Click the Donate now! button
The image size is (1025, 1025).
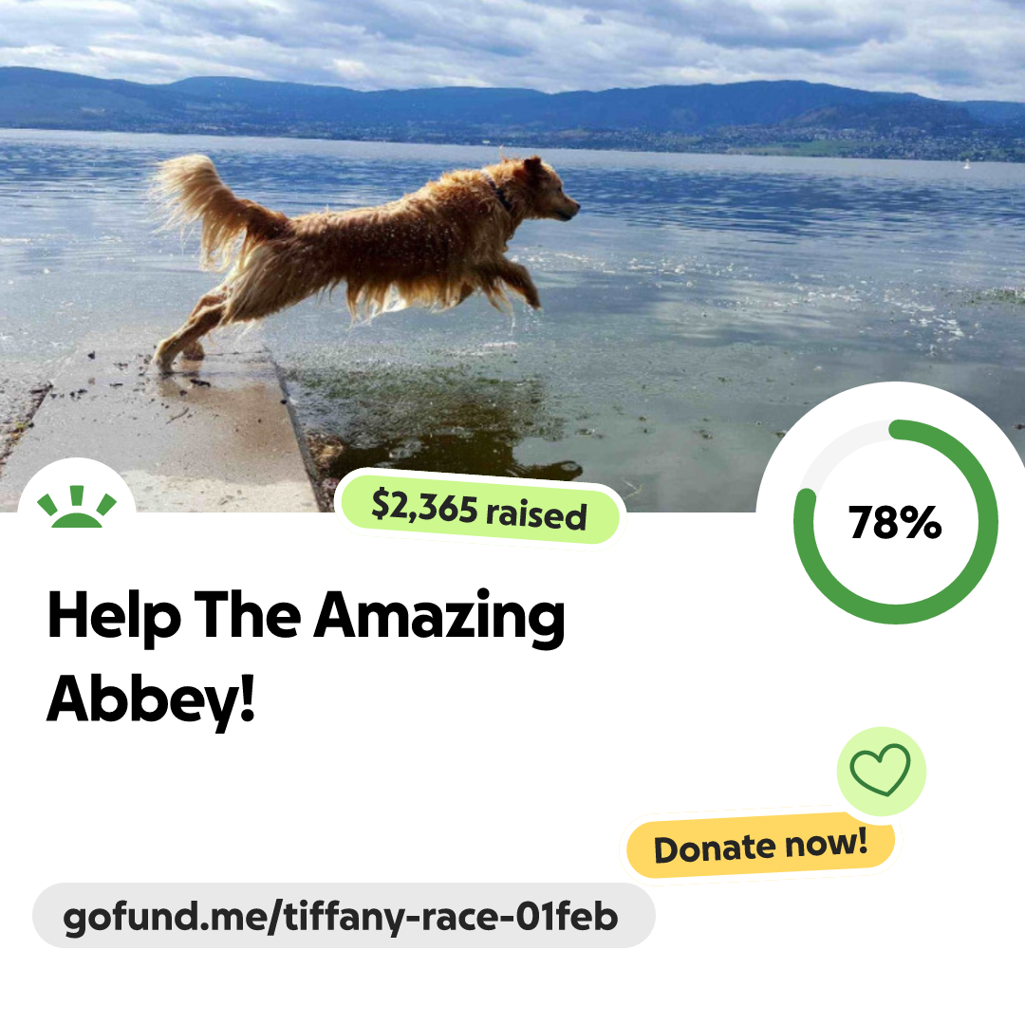(760, 846)
